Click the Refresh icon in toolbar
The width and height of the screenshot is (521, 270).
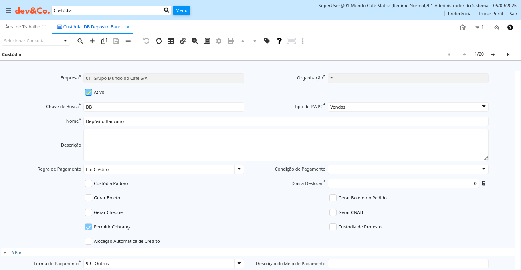pyautogui.click(x=159, y=41)
